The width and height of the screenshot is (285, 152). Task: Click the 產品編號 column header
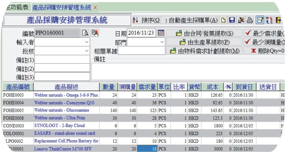tap(18, 87)
